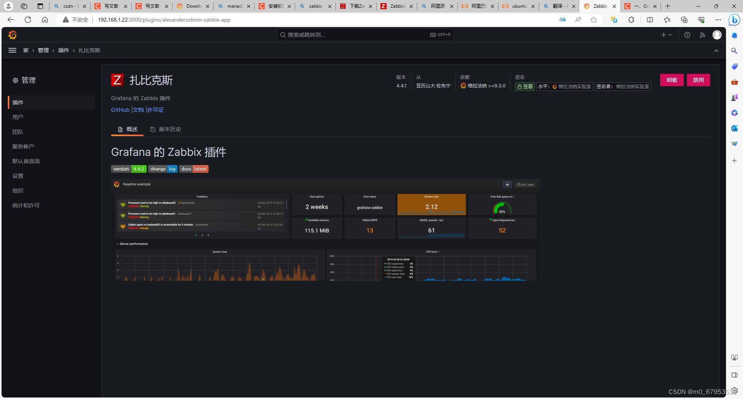Open the hamburger navigation menu icon
This screenshot has height=399, width=743.
click(x=12, y=50)
